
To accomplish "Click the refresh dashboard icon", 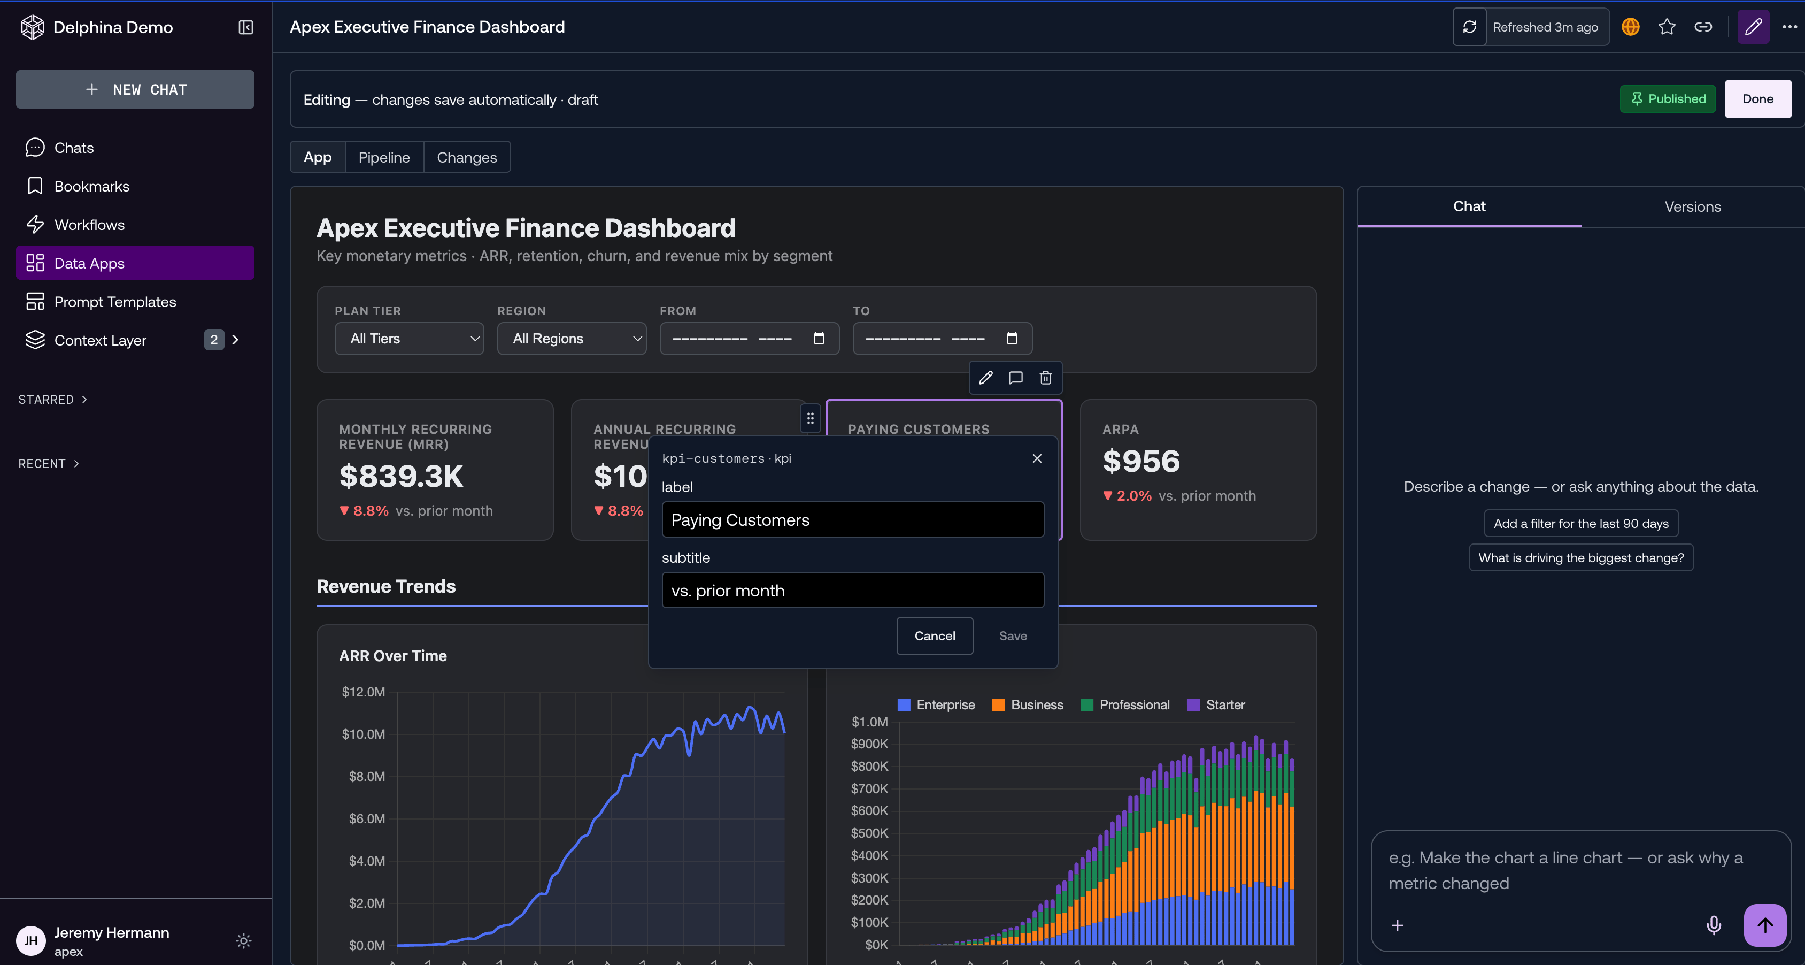I will click(1469, 27).
